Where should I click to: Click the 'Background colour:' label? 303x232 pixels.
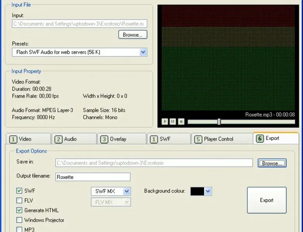(x=164, y=191)
